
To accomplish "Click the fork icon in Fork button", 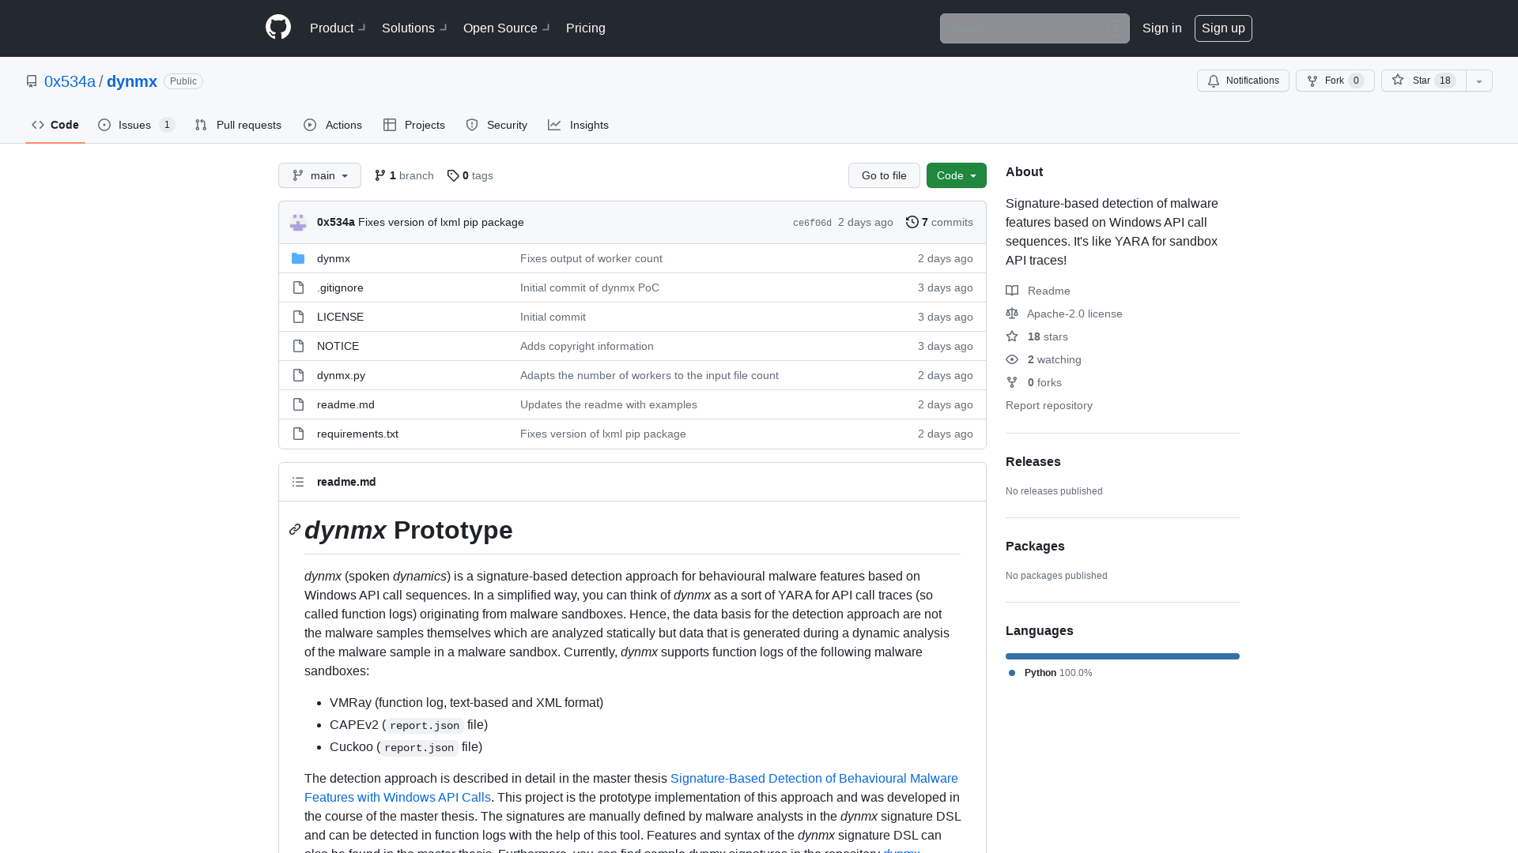I will pyautogui.click(x=1312, y=81).
